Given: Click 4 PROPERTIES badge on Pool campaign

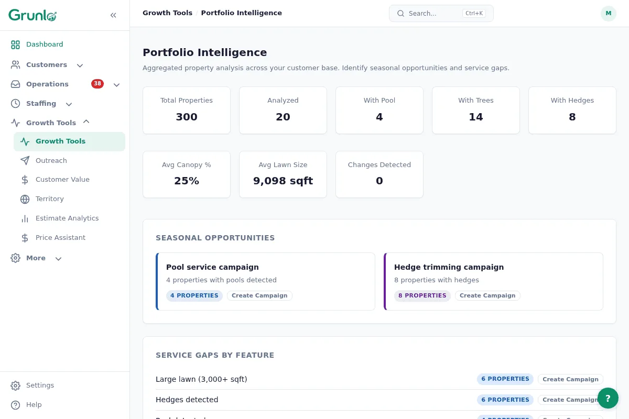Looking at the screenshot, I should point(194,296).
